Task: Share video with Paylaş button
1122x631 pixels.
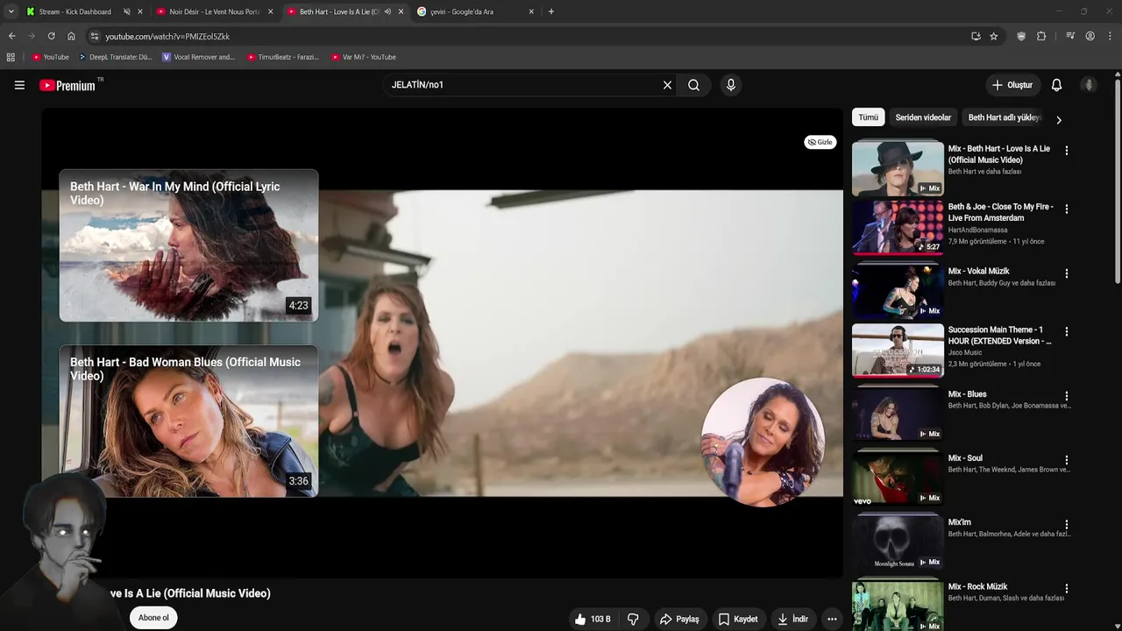Action: pos(679,619)
